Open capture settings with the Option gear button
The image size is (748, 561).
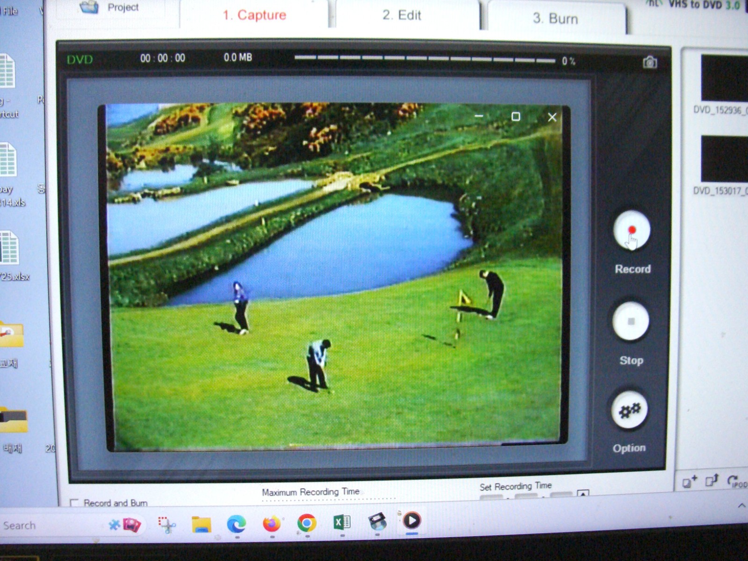pyautogui.click(x=630, y=411)
